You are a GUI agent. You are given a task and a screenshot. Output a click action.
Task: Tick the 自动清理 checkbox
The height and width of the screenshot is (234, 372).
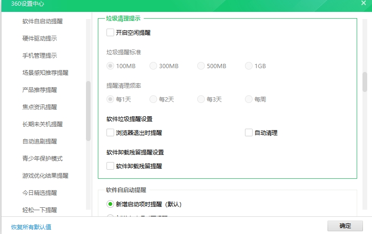pyautogui.click(x=249, y=132)
